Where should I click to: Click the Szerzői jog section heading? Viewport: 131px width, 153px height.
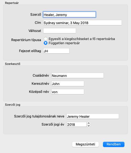pyautogui.click(x=13, y=105)
